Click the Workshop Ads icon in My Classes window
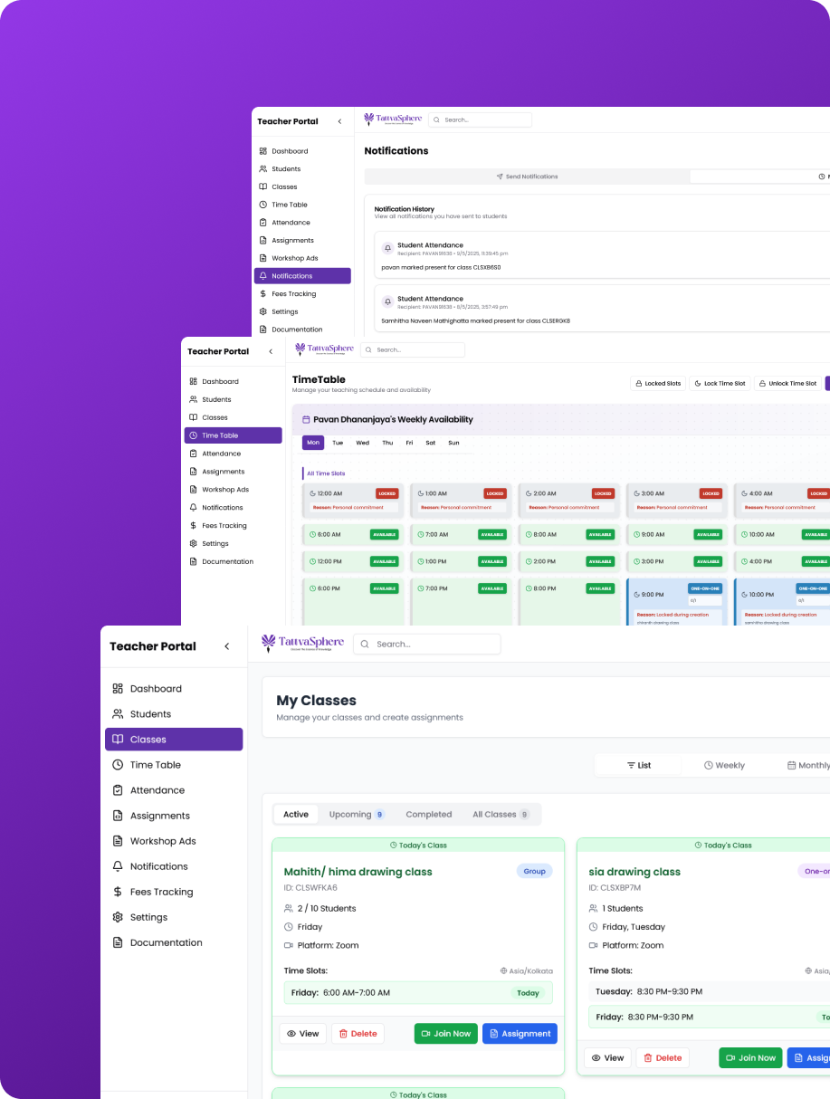The height and width of the screenshot is (1099, 830). (118, 841)
